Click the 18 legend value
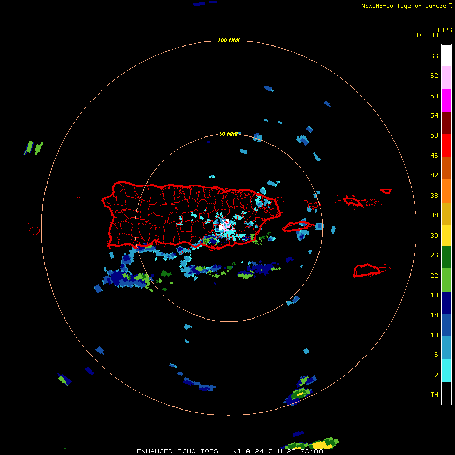455x455 pixels. [x=434, y=295]
